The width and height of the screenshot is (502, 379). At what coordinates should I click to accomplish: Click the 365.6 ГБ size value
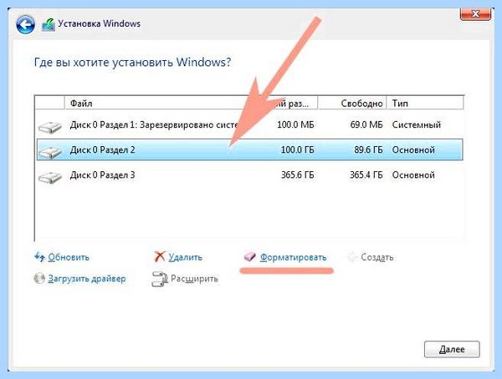297,175
